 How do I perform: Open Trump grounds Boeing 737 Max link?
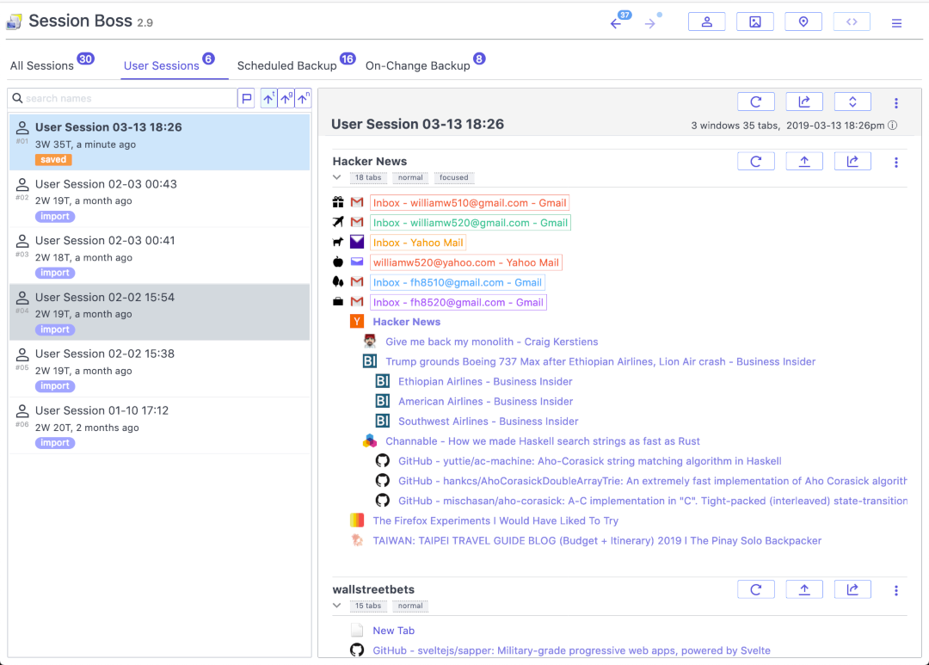600,361
